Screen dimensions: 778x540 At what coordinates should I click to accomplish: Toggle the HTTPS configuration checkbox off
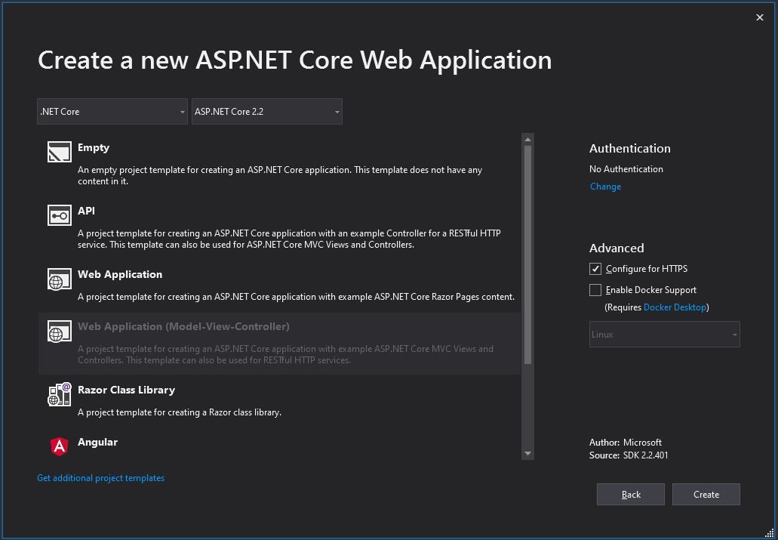[x=595, y=268]
